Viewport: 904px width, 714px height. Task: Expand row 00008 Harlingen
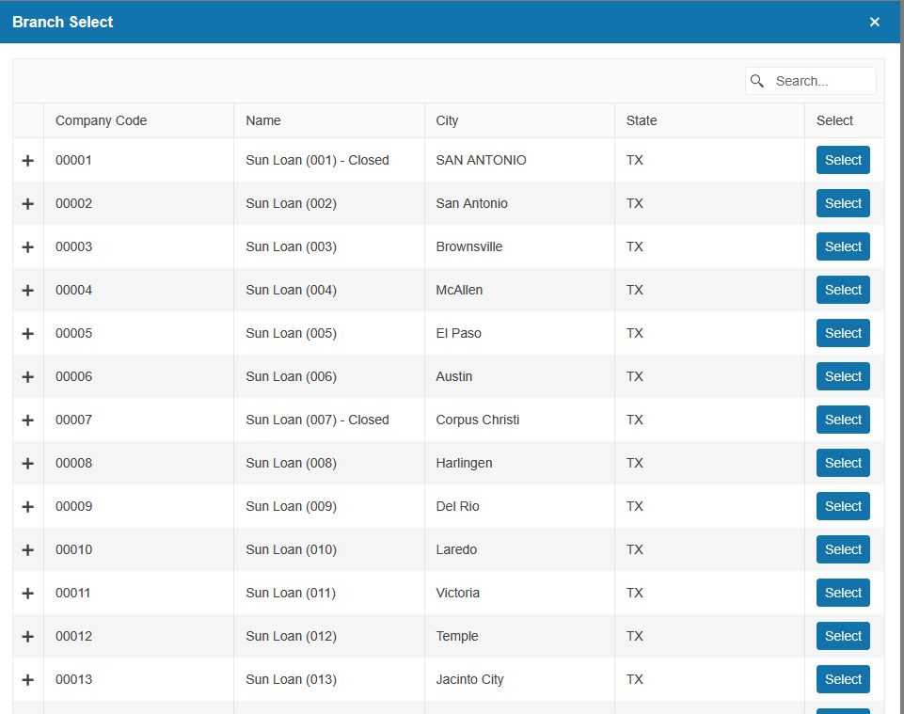(27, 463)
